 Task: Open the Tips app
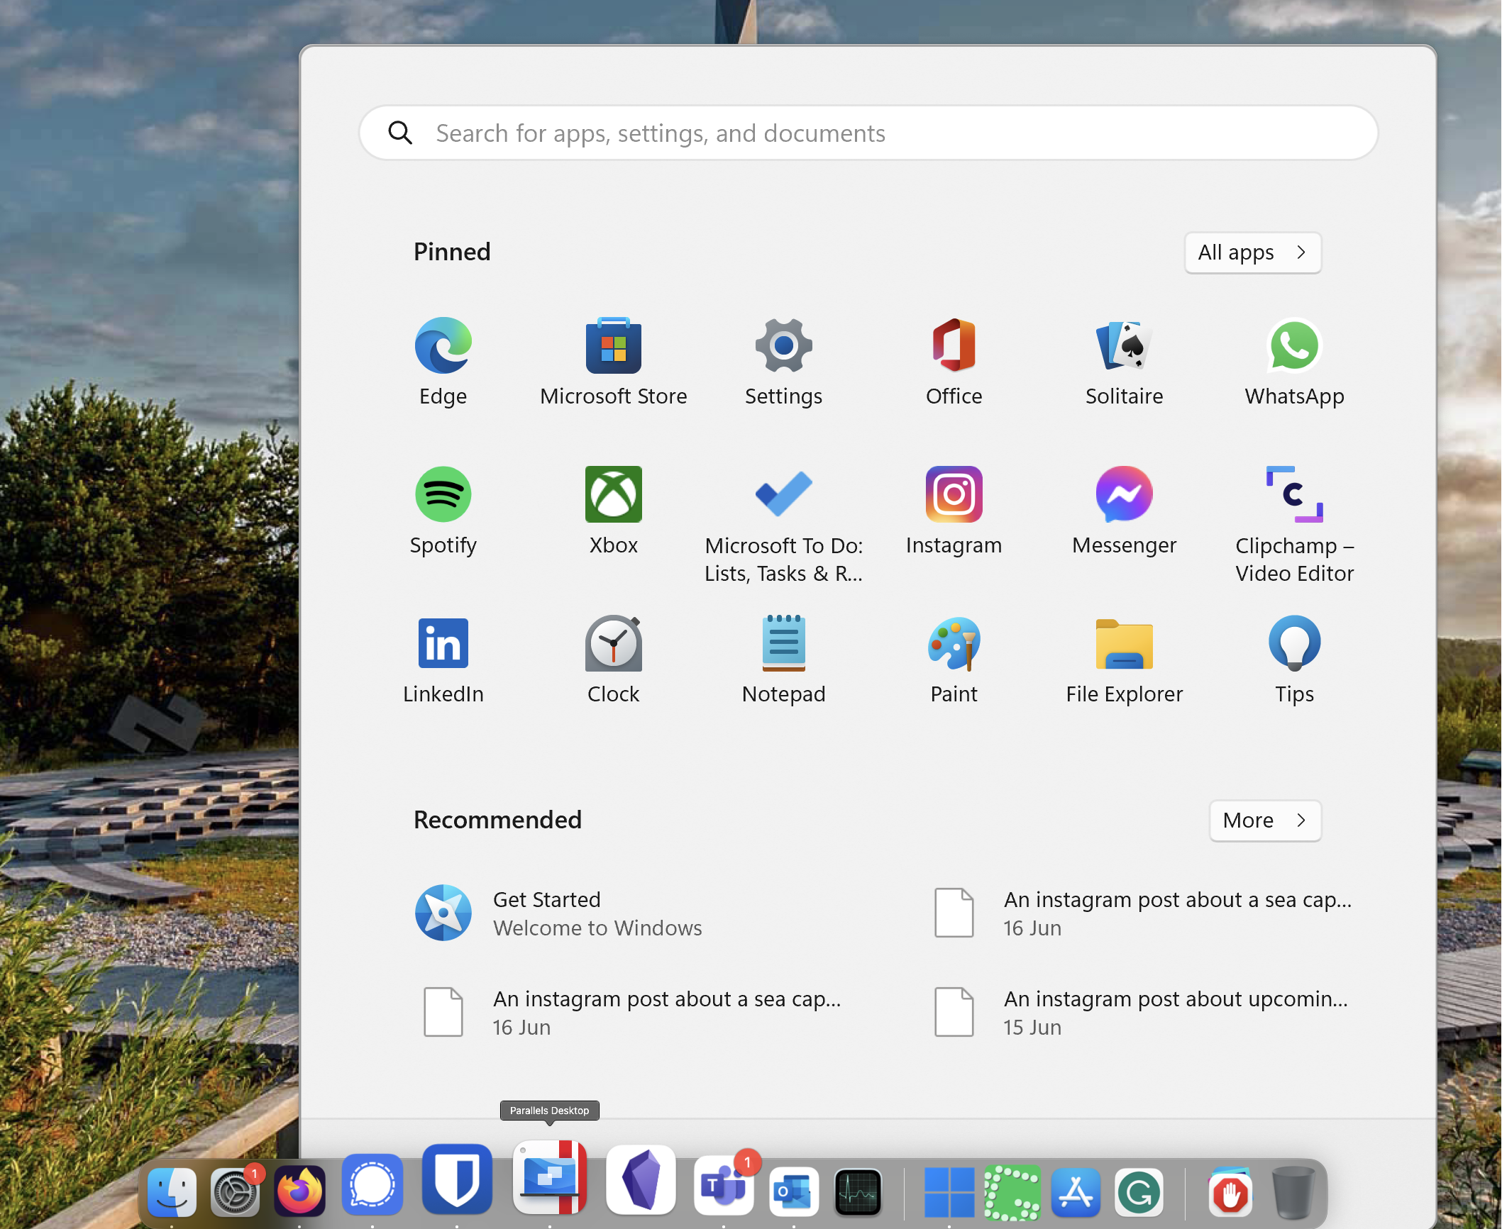(x=1295, y=660)
